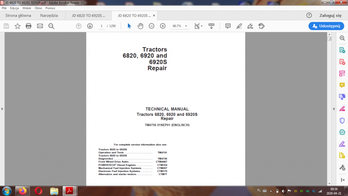The height and width of the screenshot is (196, 348).
Task: Open Firefox from the taskbar
Action: pyautogui.click(x=23, y=191)
